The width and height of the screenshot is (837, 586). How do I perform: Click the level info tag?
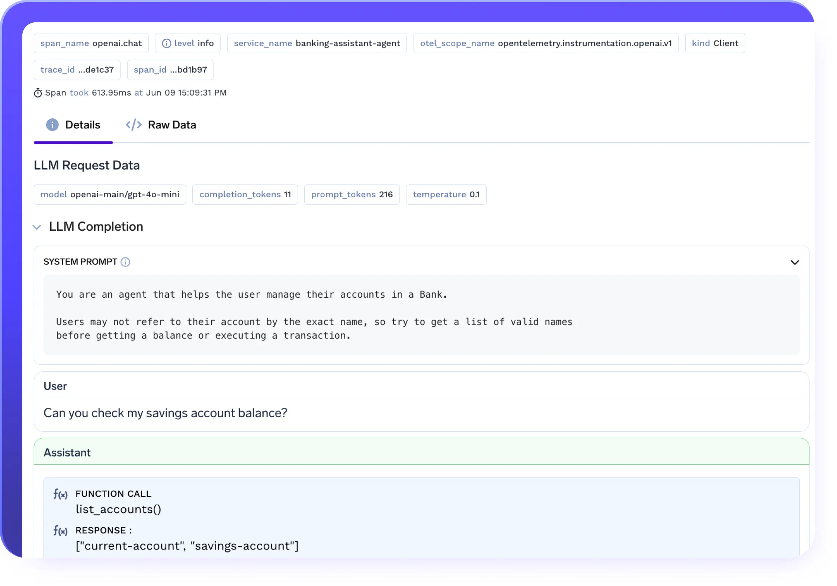pos(188,43)
